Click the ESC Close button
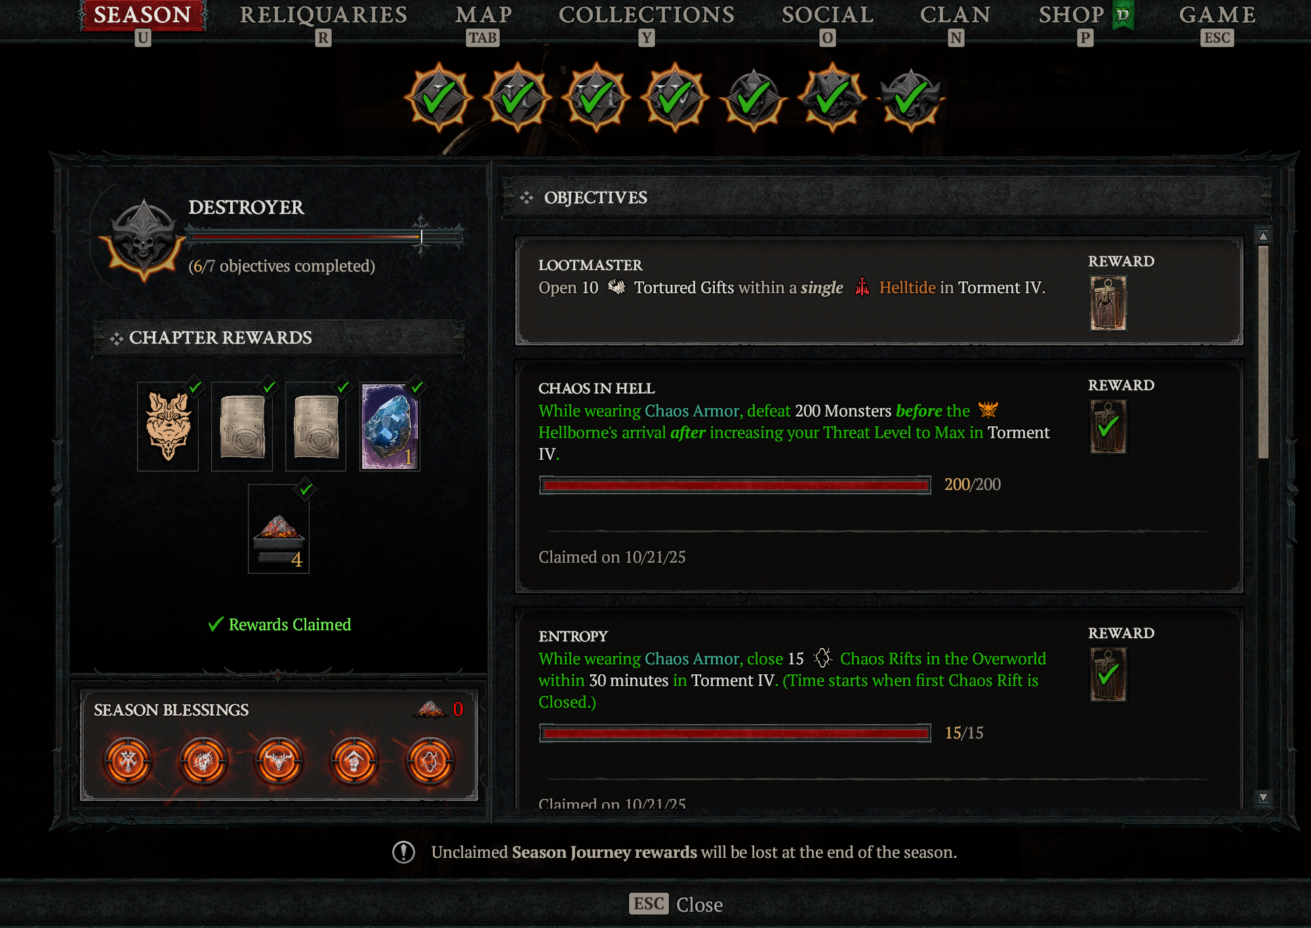The height and width of the screenshot is (928, 1311). [x=676, y=904]
